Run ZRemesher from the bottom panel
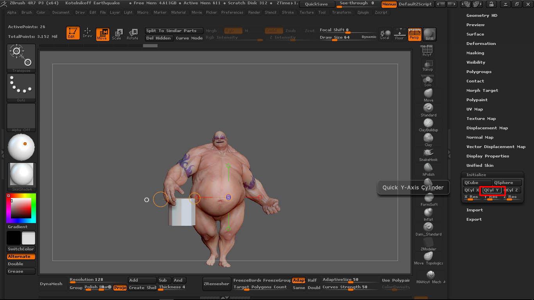The height and width of the screenshot is (300, 534). 217,284
